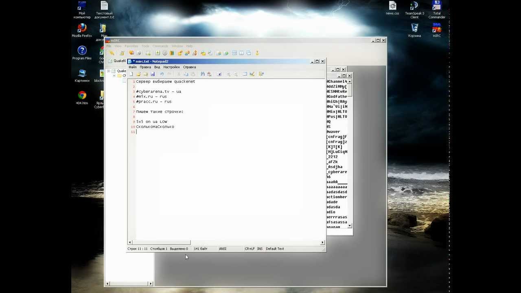Select the QuakeNet switchbar button in mIRC
The height and width of the screenshot is (293, 521).
tap(117, 61)
